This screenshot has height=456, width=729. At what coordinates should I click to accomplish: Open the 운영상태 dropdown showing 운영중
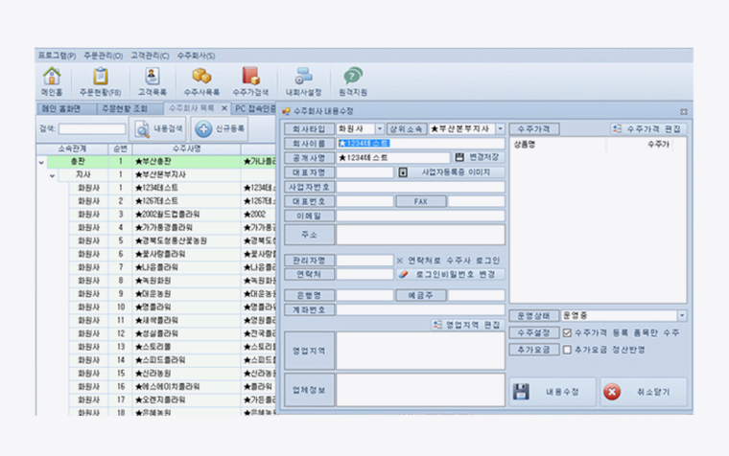point(682,315)
